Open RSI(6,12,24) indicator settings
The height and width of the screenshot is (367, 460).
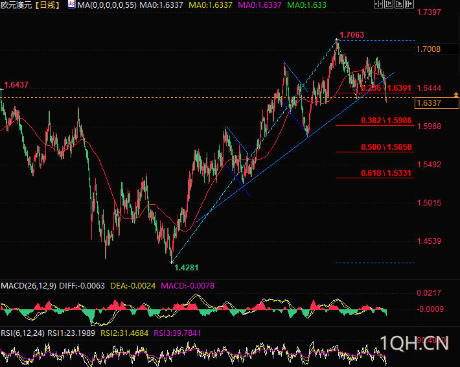(23, 333)
